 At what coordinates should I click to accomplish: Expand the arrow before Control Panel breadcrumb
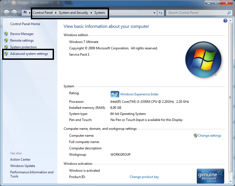click(30, 13)
